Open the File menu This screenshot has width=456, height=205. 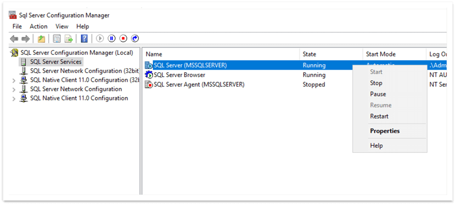[17, 26]
